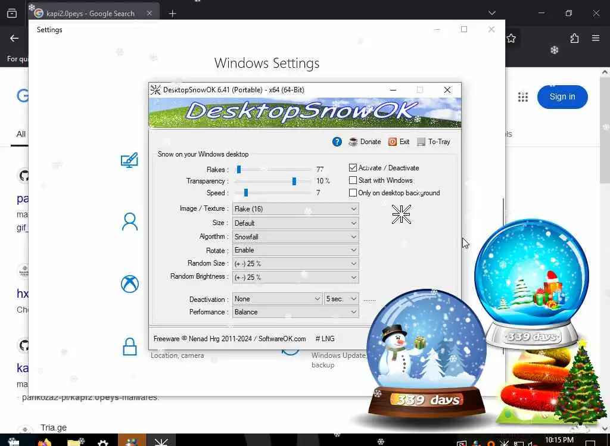This screenshot has width=610, height=446.
Task: Open the Google apps grid icon
Action: [x=523, y=97]
